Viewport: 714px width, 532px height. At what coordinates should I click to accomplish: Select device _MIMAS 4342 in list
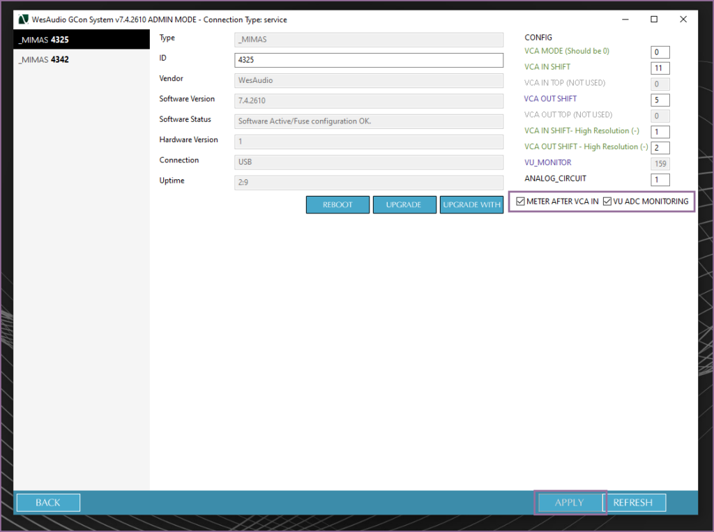click(82, 60)
